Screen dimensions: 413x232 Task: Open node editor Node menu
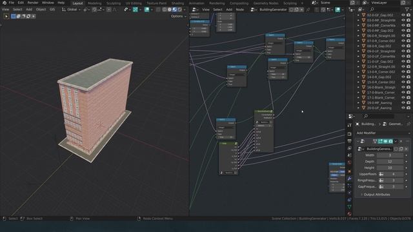[x=239, y=10]
